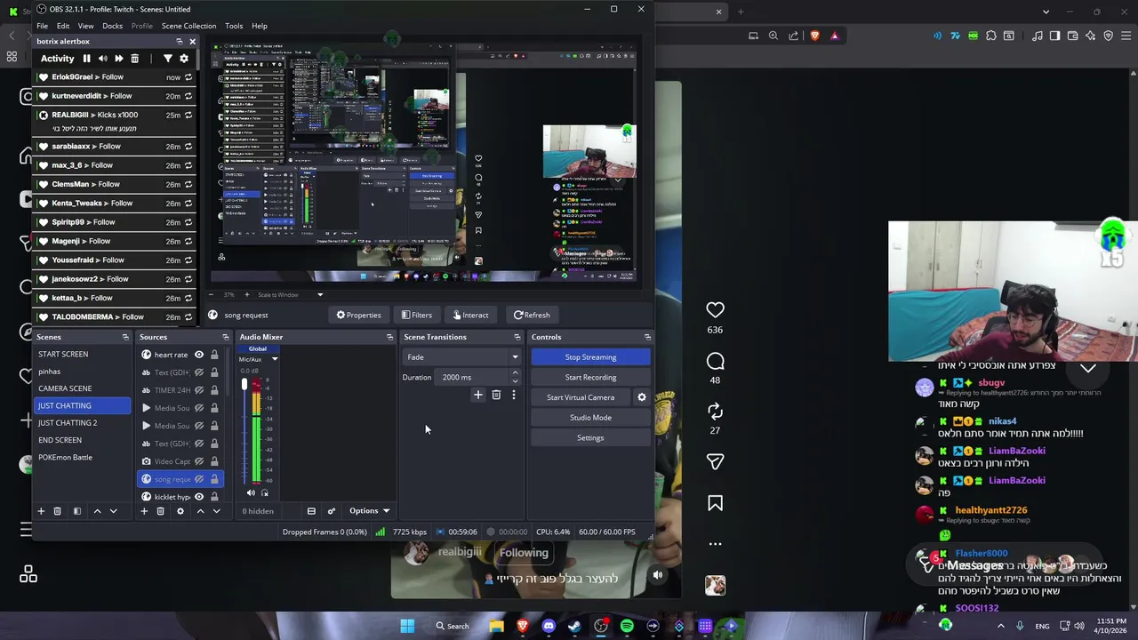This screenshot has height=640, width=1138.
Task: Undock the Controls panel
Action: pyautogui.click(x=647, y=337)
